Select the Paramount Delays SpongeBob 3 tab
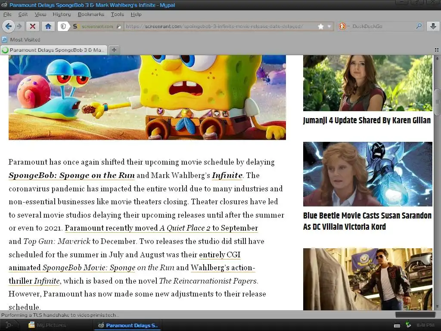 (53, 50)
